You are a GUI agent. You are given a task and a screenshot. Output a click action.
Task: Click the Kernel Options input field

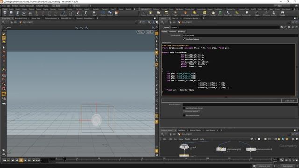(240, 105)
